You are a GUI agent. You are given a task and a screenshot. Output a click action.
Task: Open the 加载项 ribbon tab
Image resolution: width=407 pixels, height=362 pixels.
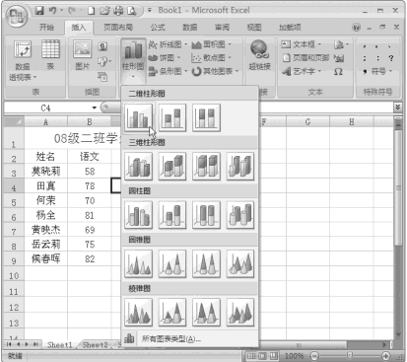[290, 28]
